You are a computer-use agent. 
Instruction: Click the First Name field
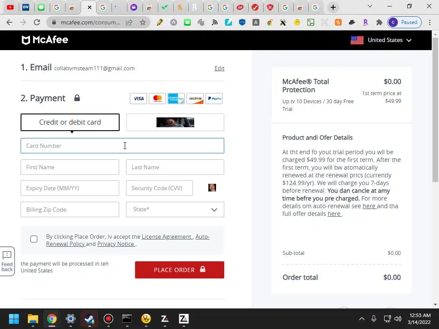click(70, 167)
